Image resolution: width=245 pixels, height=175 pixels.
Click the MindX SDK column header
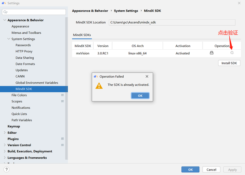pos(83,46)
